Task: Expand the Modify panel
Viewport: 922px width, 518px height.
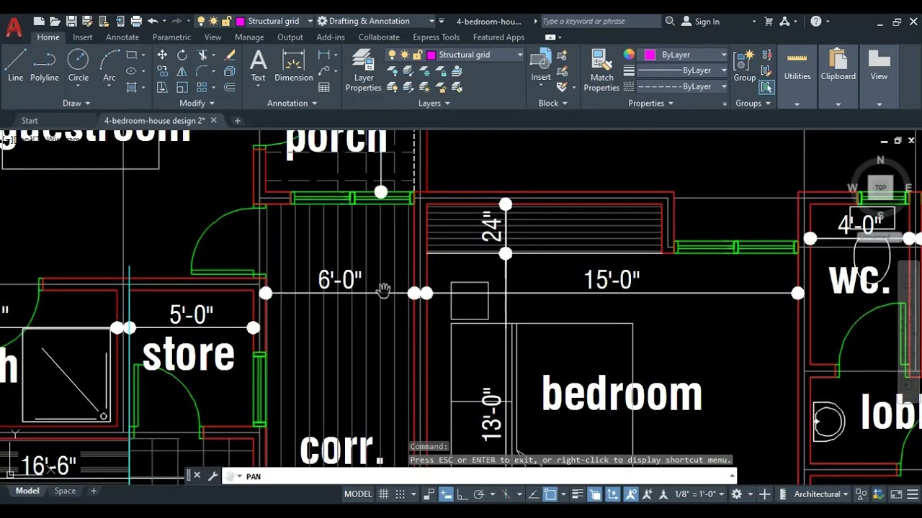Action: coord(197,104)
